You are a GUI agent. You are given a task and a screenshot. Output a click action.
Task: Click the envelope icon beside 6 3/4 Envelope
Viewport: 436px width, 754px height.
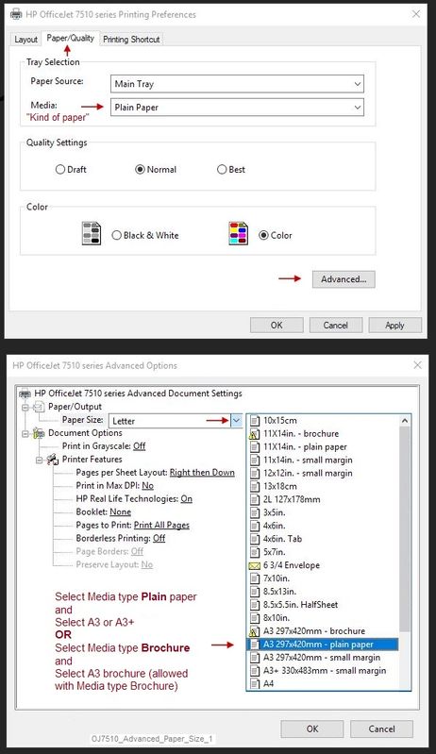(x=255, y=566)
